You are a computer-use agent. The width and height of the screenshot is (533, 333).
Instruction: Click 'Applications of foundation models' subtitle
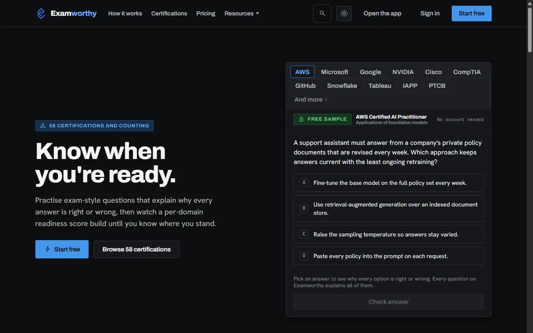391,122
